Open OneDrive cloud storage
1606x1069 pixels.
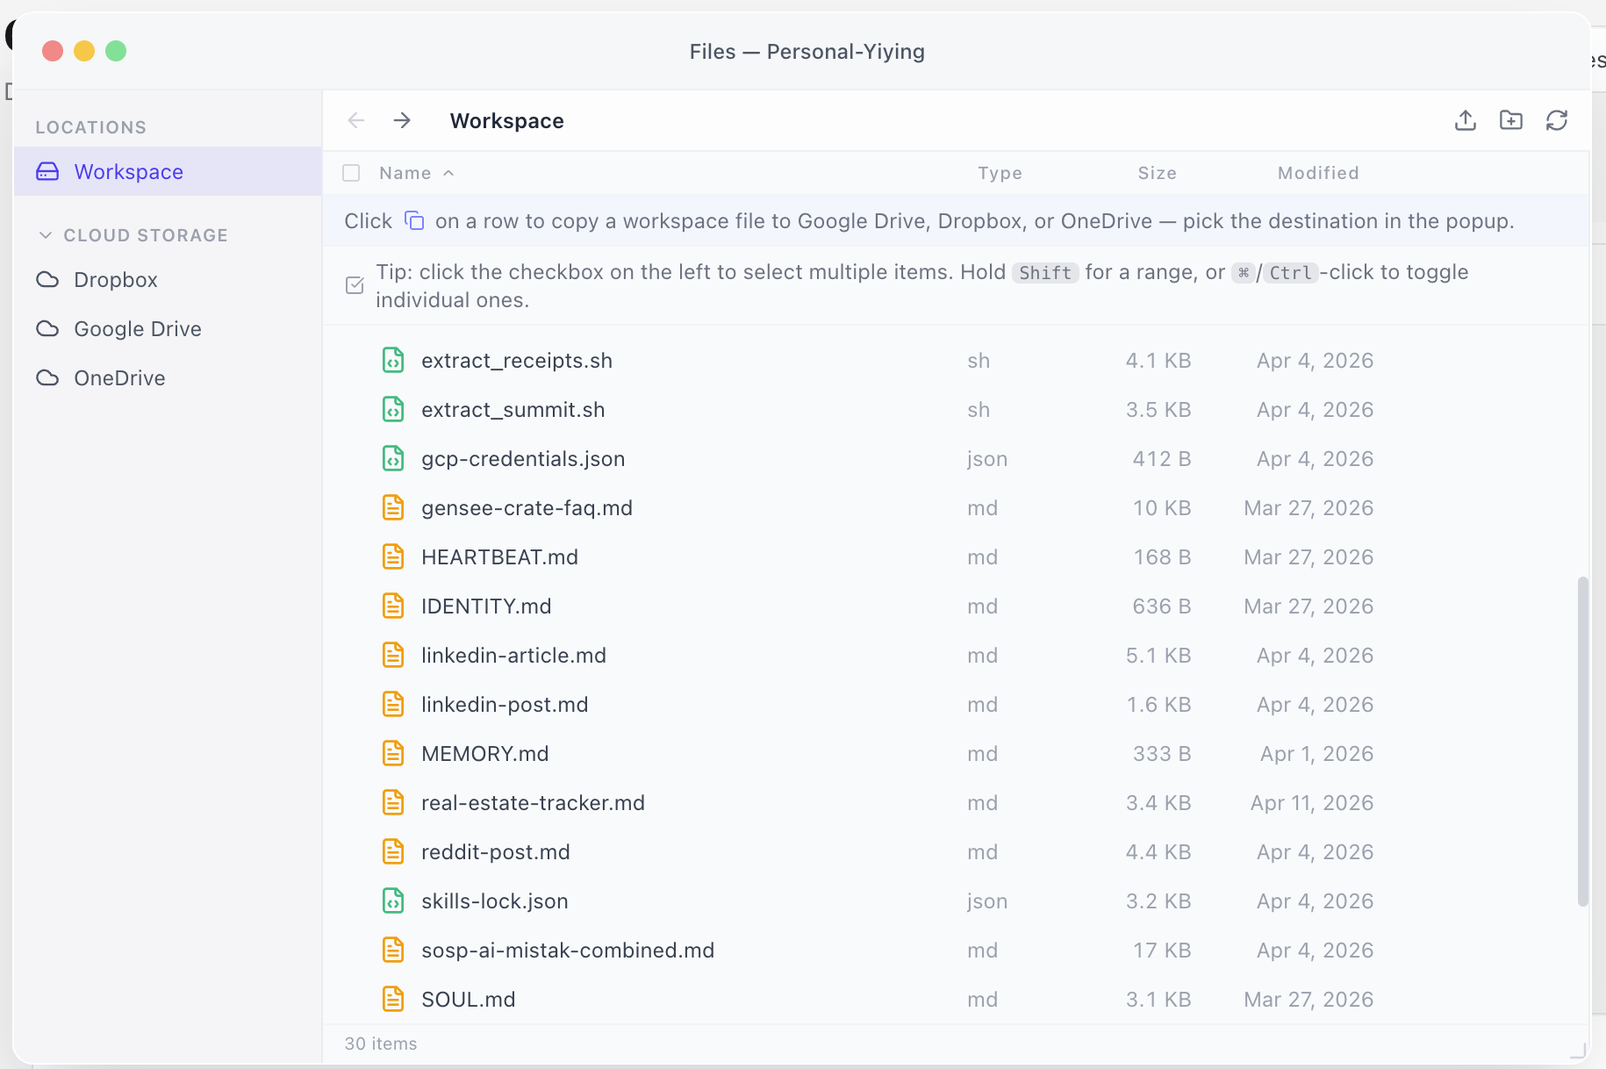118,377
